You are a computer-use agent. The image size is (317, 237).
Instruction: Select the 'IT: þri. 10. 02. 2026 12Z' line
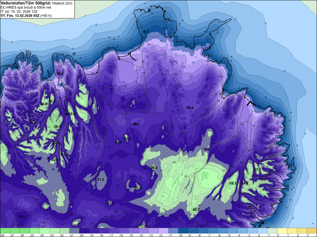[x=19, y=11]
